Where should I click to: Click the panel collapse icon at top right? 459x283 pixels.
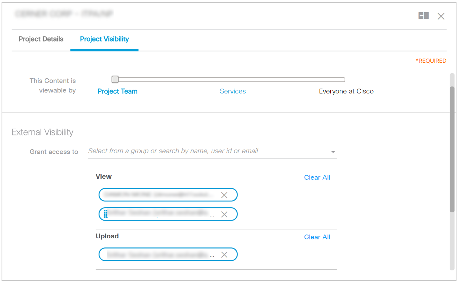click(x=423, y=16)
